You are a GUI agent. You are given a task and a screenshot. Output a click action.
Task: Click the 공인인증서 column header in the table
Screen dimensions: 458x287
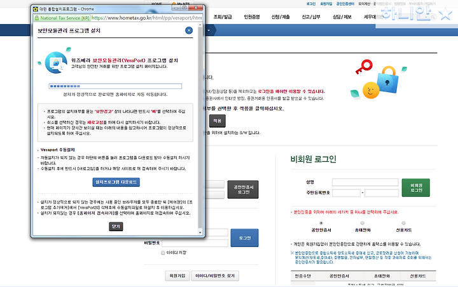pos(339,276)
